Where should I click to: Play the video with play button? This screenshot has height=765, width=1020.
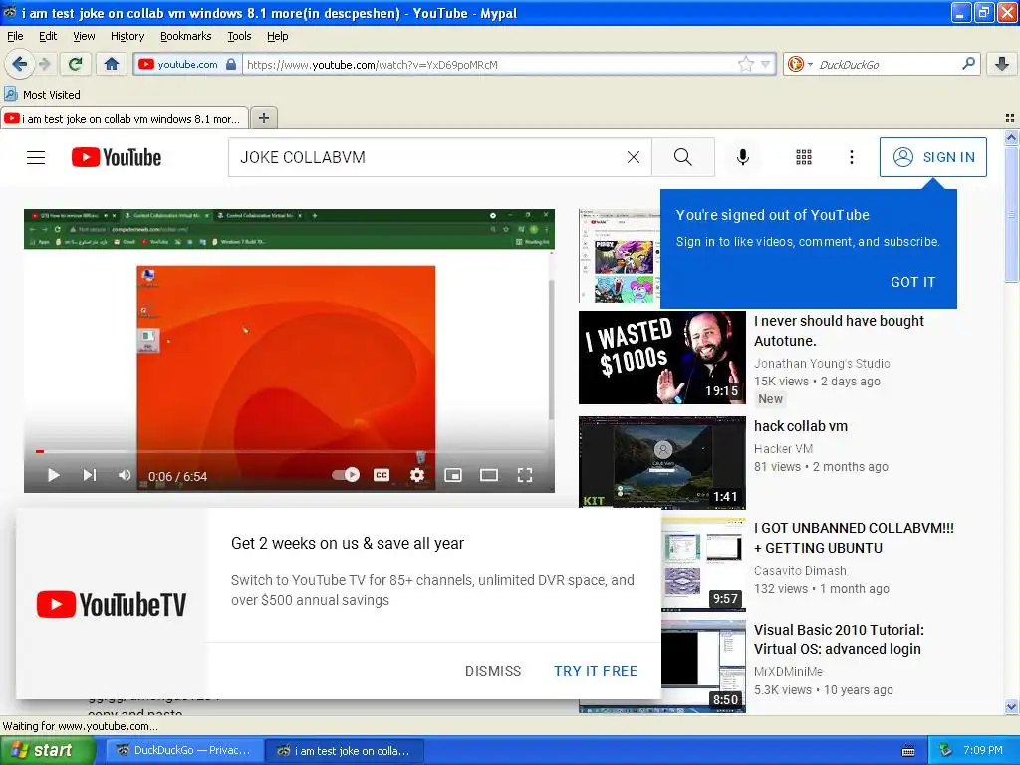tap(54, 475)
